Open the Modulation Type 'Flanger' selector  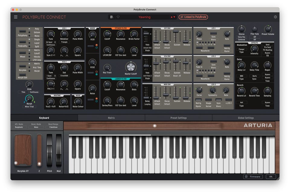point(241,49)
